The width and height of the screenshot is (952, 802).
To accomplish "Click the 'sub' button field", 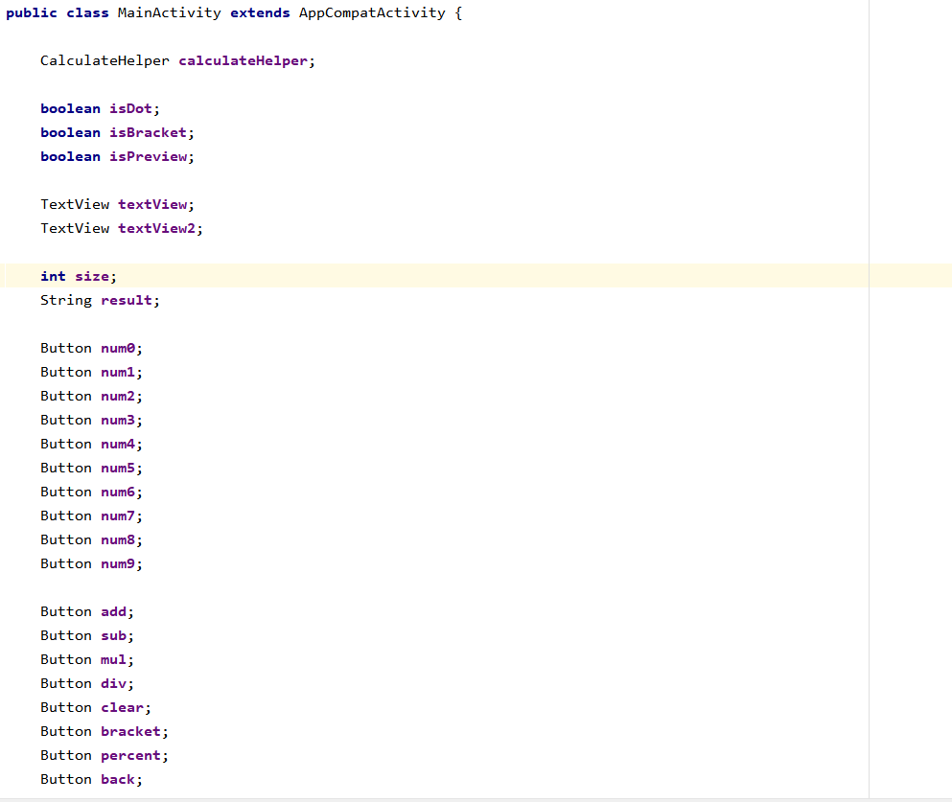I will (113, 636).
